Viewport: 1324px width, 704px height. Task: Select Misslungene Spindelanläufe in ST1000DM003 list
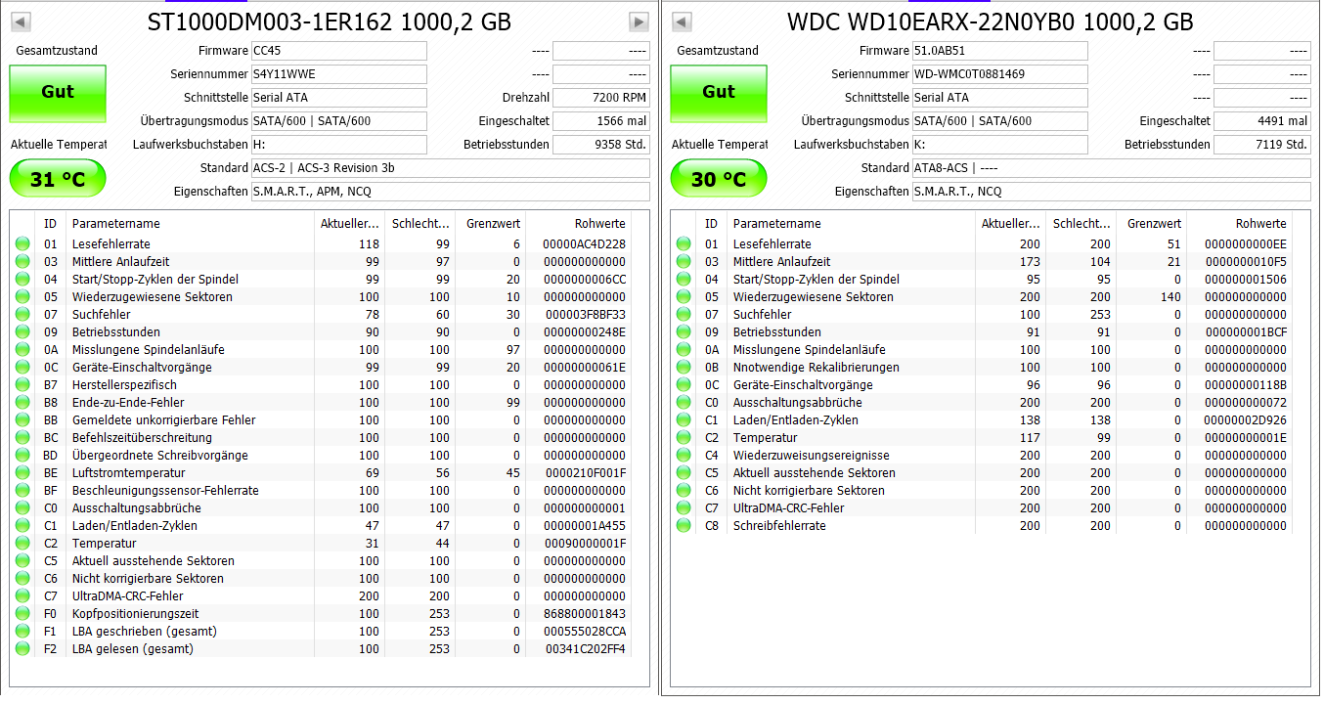150,350
